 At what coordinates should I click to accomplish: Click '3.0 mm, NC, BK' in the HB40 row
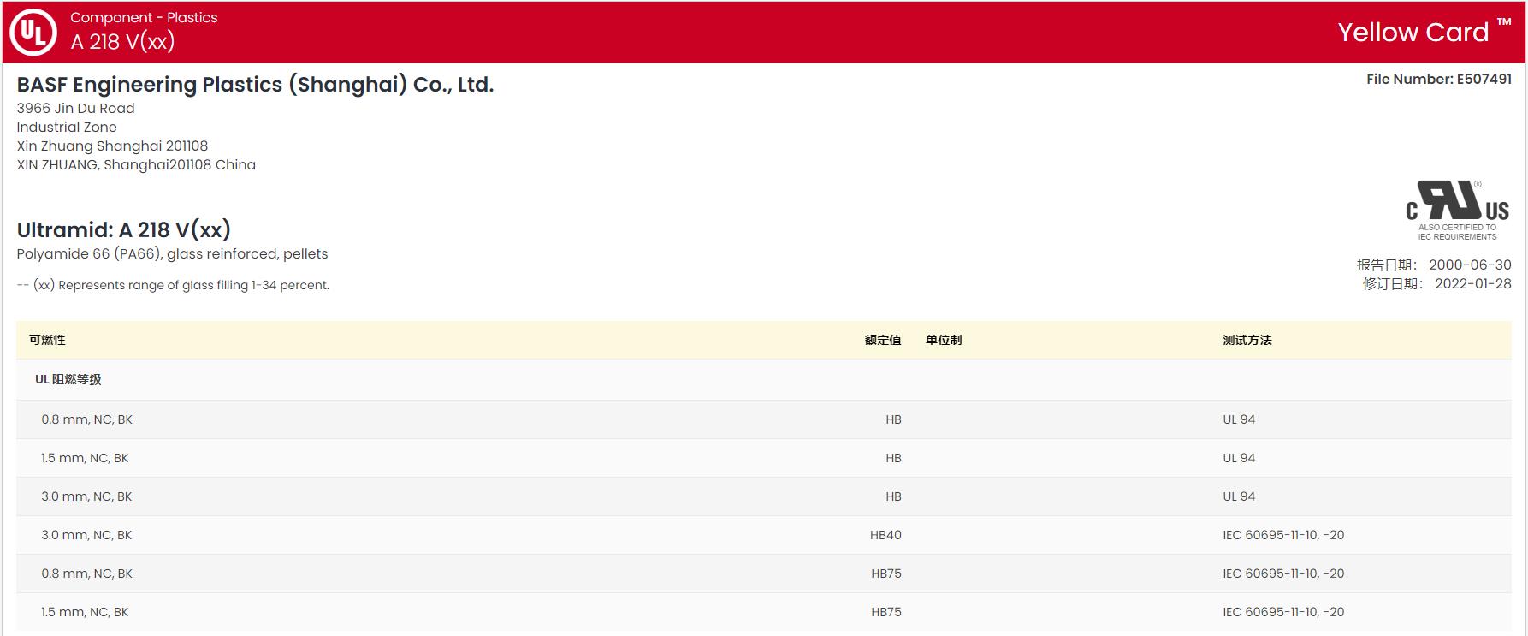(x=87, y=535)
